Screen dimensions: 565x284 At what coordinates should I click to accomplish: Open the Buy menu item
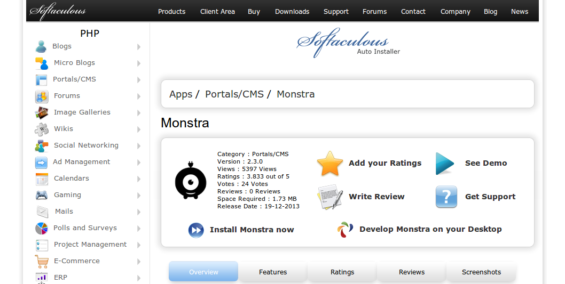[x=254, y=12]
